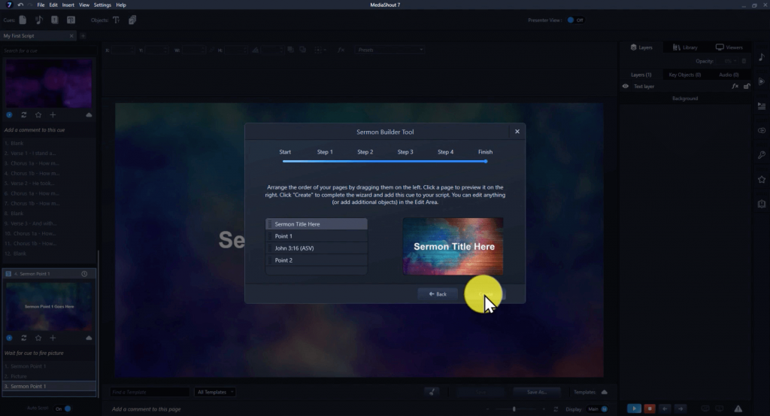Click the Back button in wizard
This screenshot has width=770, height=416.
coord(438,294)
